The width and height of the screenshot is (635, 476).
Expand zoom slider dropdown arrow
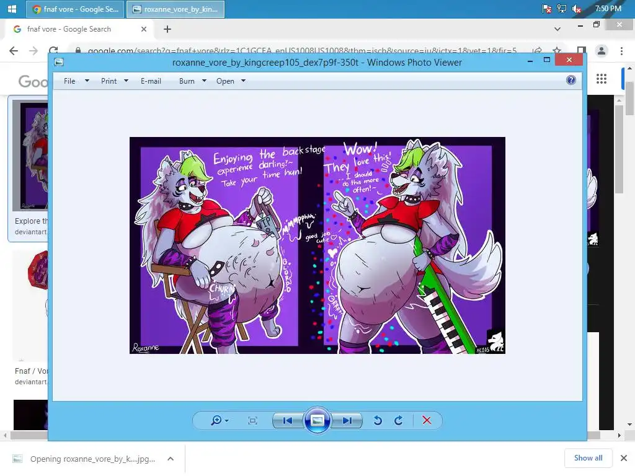click(227, 421)
